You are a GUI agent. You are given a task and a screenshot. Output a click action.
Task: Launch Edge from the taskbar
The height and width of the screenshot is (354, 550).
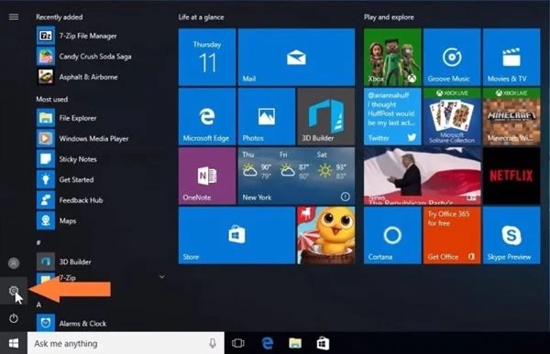(268, 344)
